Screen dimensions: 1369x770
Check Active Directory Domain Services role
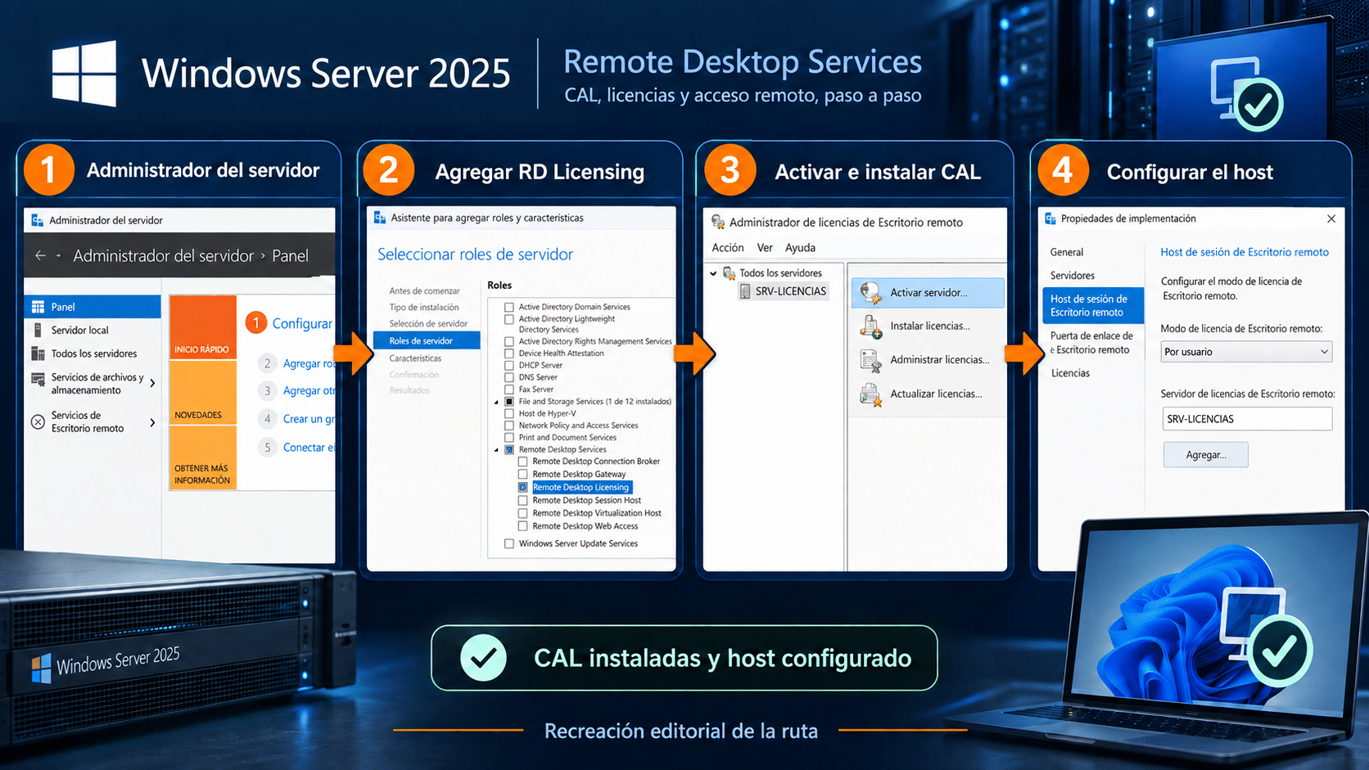pos(509,308)
